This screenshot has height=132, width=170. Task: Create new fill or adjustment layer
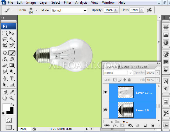pyautogui.click(x=130, y=125)
